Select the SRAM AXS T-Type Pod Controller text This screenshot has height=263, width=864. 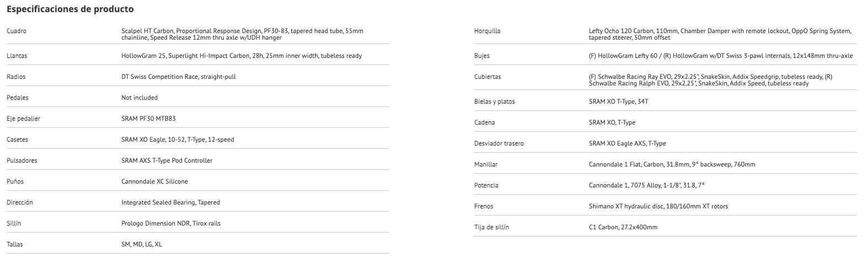coord(167,160)
